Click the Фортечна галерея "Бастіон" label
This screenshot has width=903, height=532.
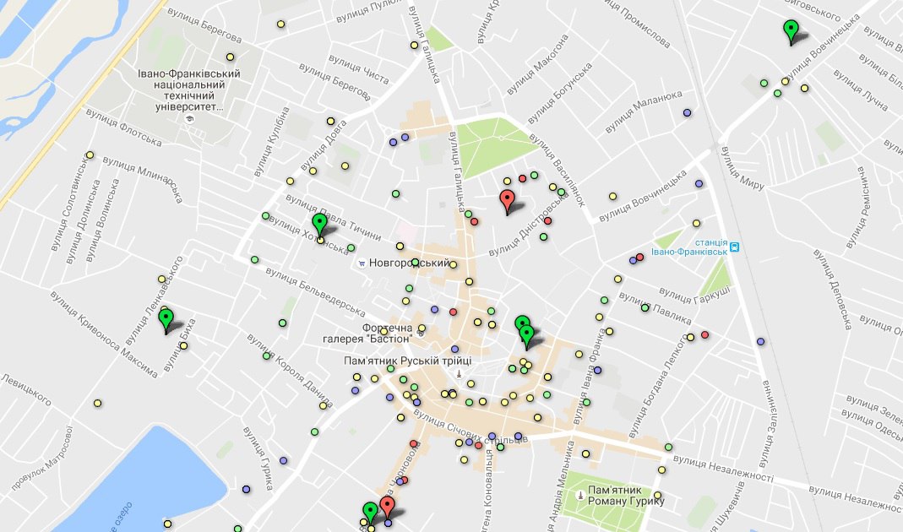[367, 334]
